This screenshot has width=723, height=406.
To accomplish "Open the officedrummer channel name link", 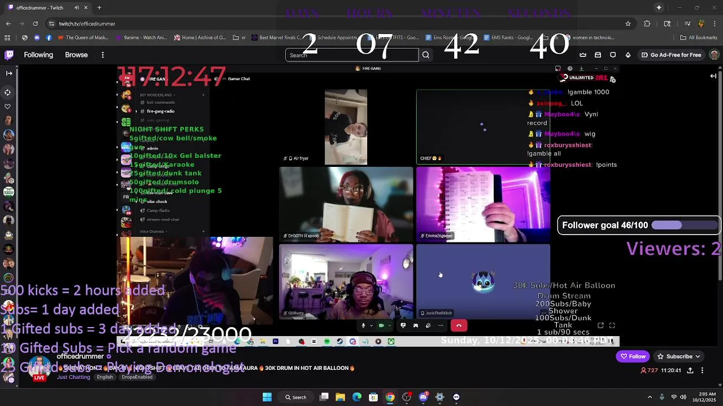I will click(80, 356).
